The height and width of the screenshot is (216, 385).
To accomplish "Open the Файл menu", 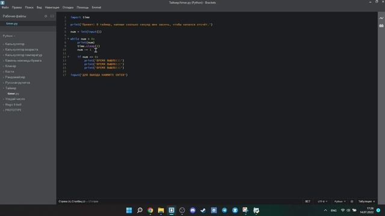I will [5, 7].
